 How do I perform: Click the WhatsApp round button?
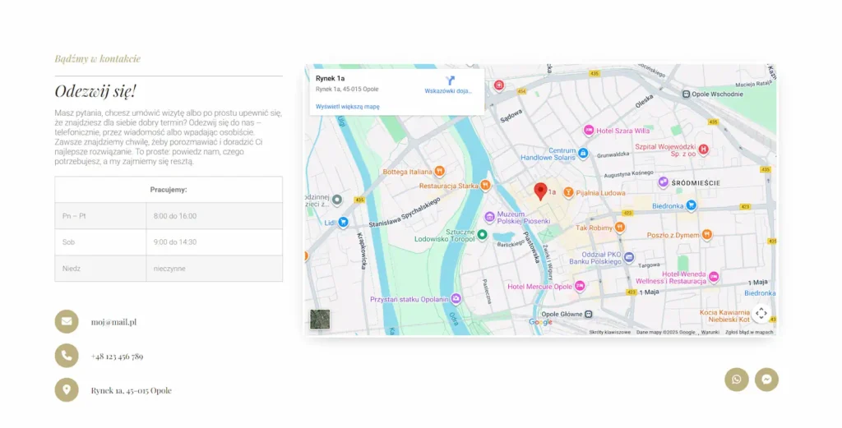pyautogui.click(x=736, y=380)
